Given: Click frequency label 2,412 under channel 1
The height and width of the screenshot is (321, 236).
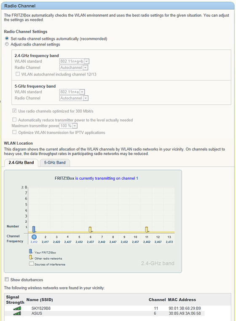Looking at the screenshot, I should 34,242.
